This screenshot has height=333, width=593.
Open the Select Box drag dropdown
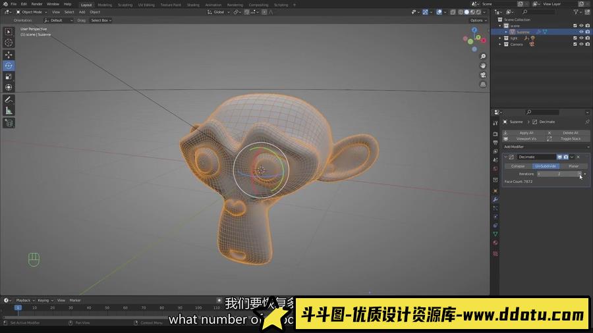point(101,20)
